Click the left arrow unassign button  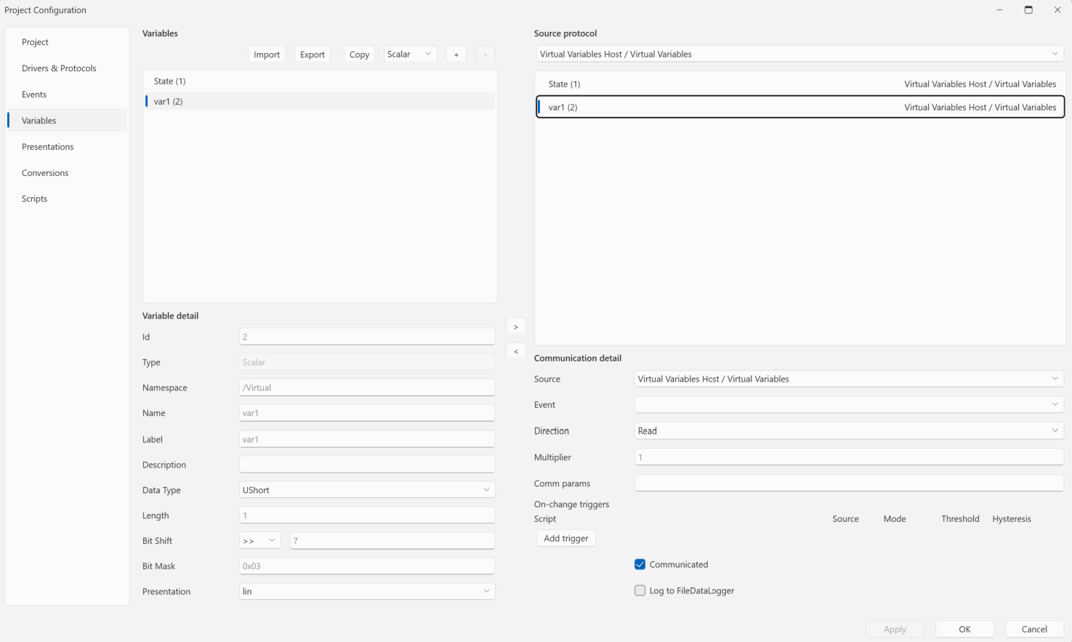click(515, 352)
